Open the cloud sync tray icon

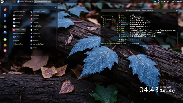click(x=155, y=1)
